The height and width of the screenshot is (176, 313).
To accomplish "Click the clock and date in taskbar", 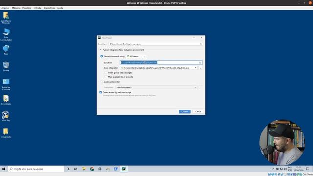I will tap(298, 169).
